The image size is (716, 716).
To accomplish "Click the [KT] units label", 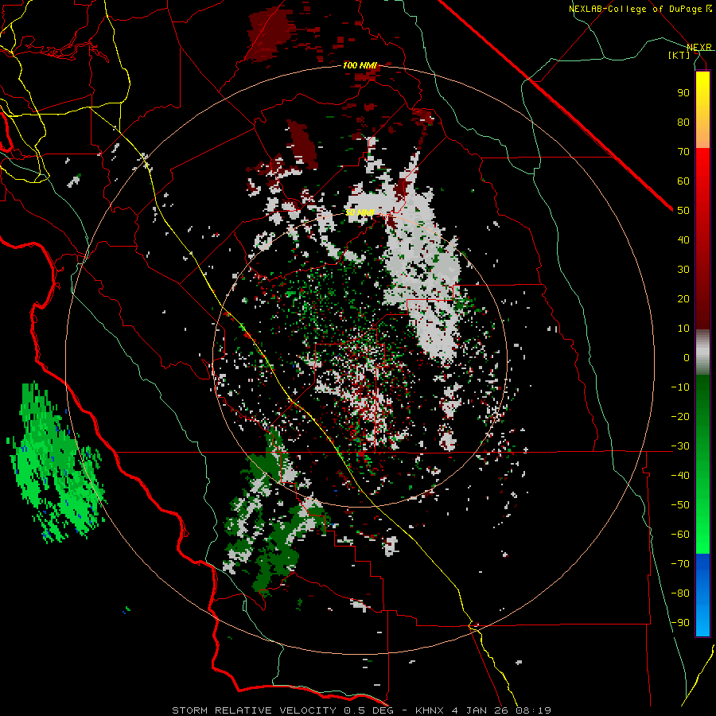I will [x=679, y=55].
